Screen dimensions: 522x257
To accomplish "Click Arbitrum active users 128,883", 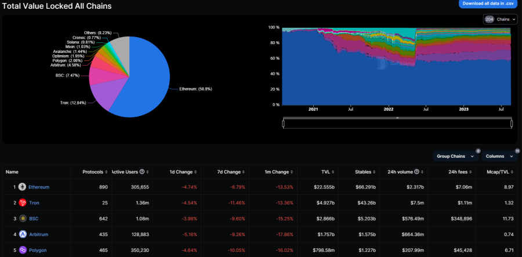I will click(x=140, y=235).
